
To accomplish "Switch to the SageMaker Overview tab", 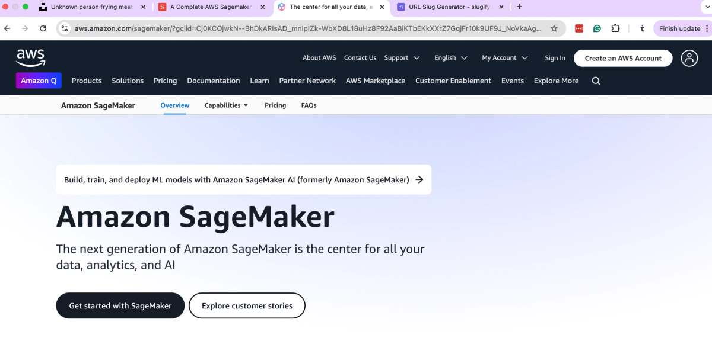I will pyautogui.click(x=174, y=105).
